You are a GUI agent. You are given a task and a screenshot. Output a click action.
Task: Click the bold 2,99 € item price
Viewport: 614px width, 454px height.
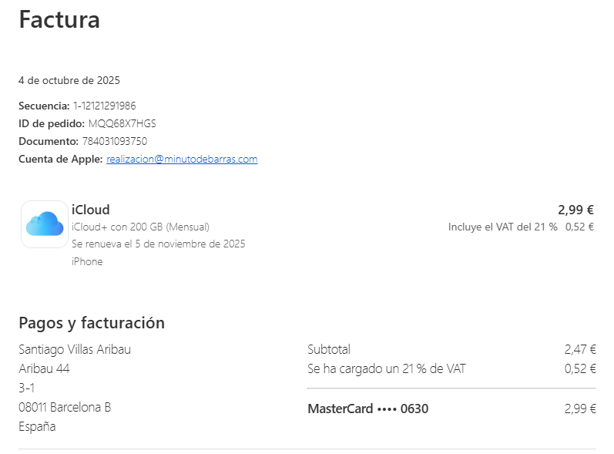coord(575,210)
